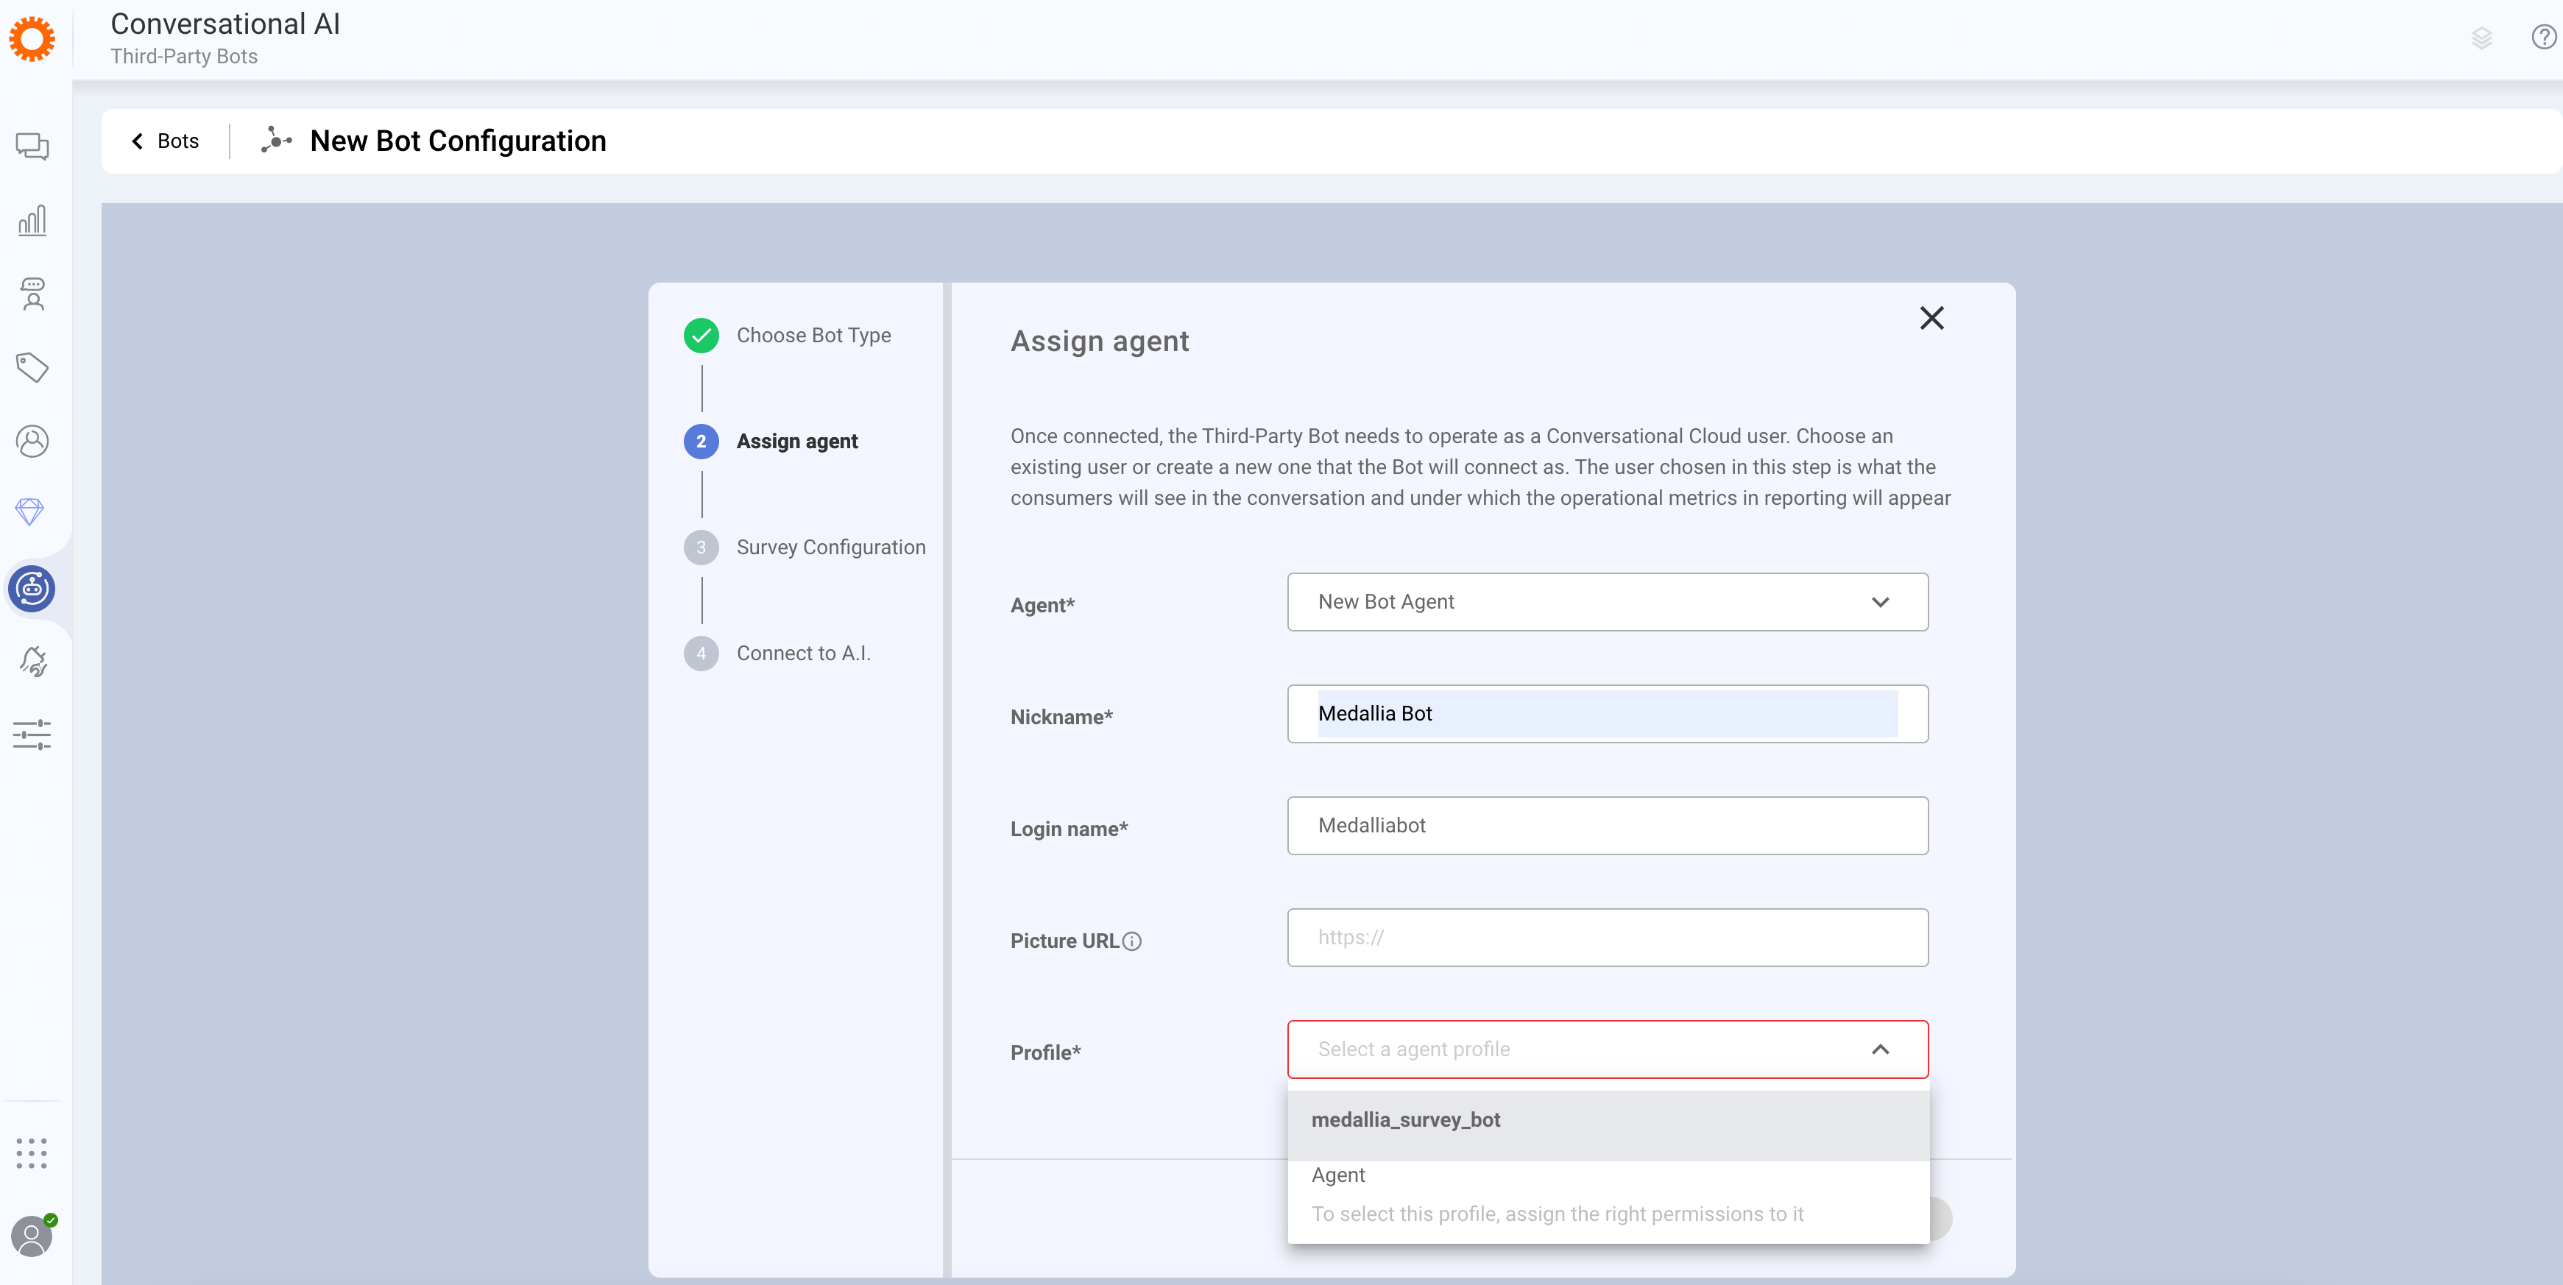The height and width of the screenshot is (1285, 2563).
Task: Toggle the Connect to A.I. step indicator
Action: click(x=700, y=652)
